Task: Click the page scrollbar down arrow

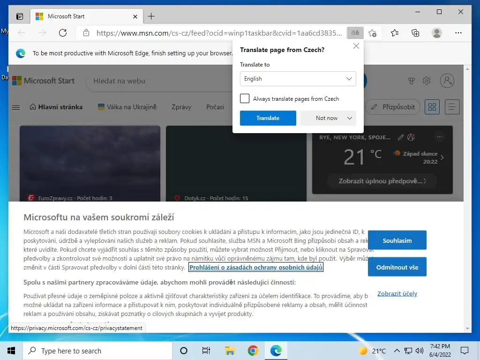Action: [467, 328]
